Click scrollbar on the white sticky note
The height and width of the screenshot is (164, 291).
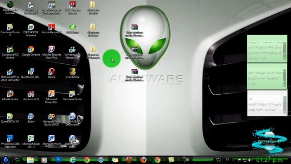click(285, 104)
